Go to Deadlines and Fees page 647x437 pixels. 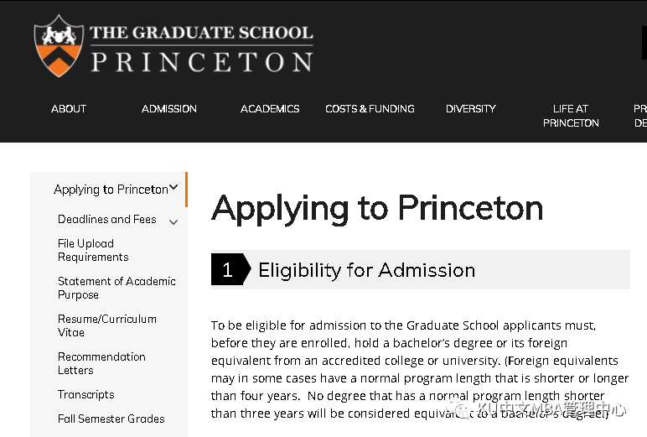(x=106, y=219)
